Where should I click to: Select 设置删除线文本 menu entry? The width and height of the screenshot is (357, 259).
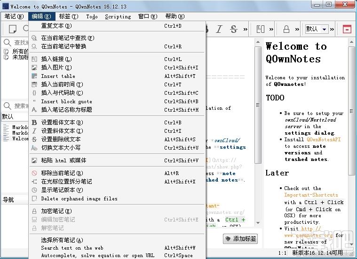tap(117, 139)
